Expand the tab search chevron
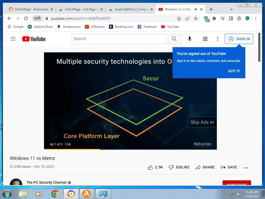The height and width of the screenshot is (199, 265). click(x=231, y=9)
